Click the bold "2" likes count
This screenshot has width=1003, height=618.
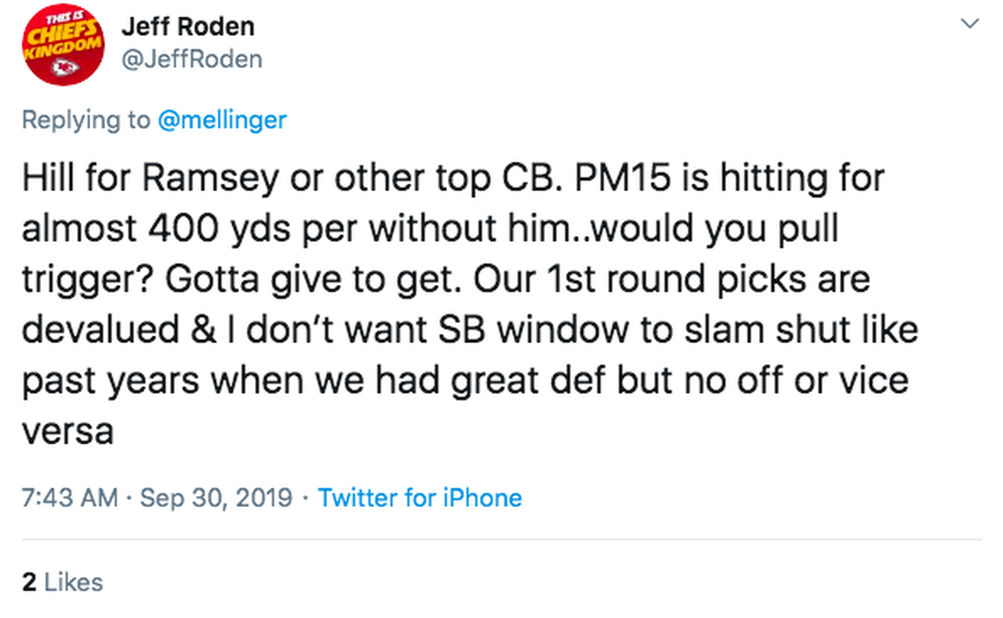pos(29,582)
